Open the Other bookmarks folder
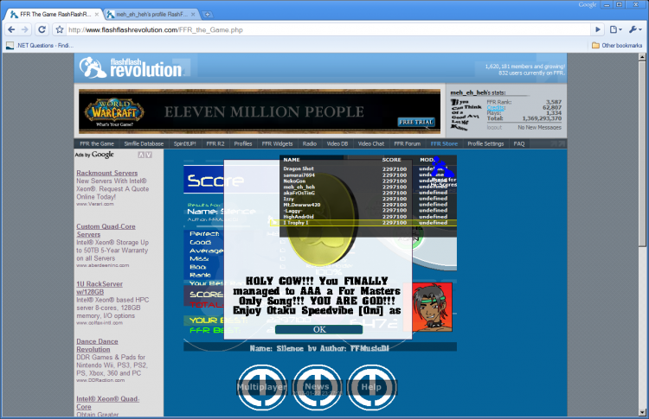The width and height of the screenshot is (649, 419). point(617,46)
